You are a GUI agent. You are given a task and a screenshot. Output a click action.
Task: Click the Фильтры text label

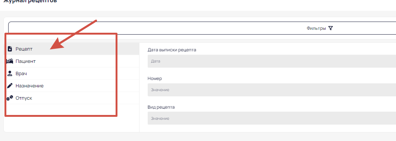point(316,28)
